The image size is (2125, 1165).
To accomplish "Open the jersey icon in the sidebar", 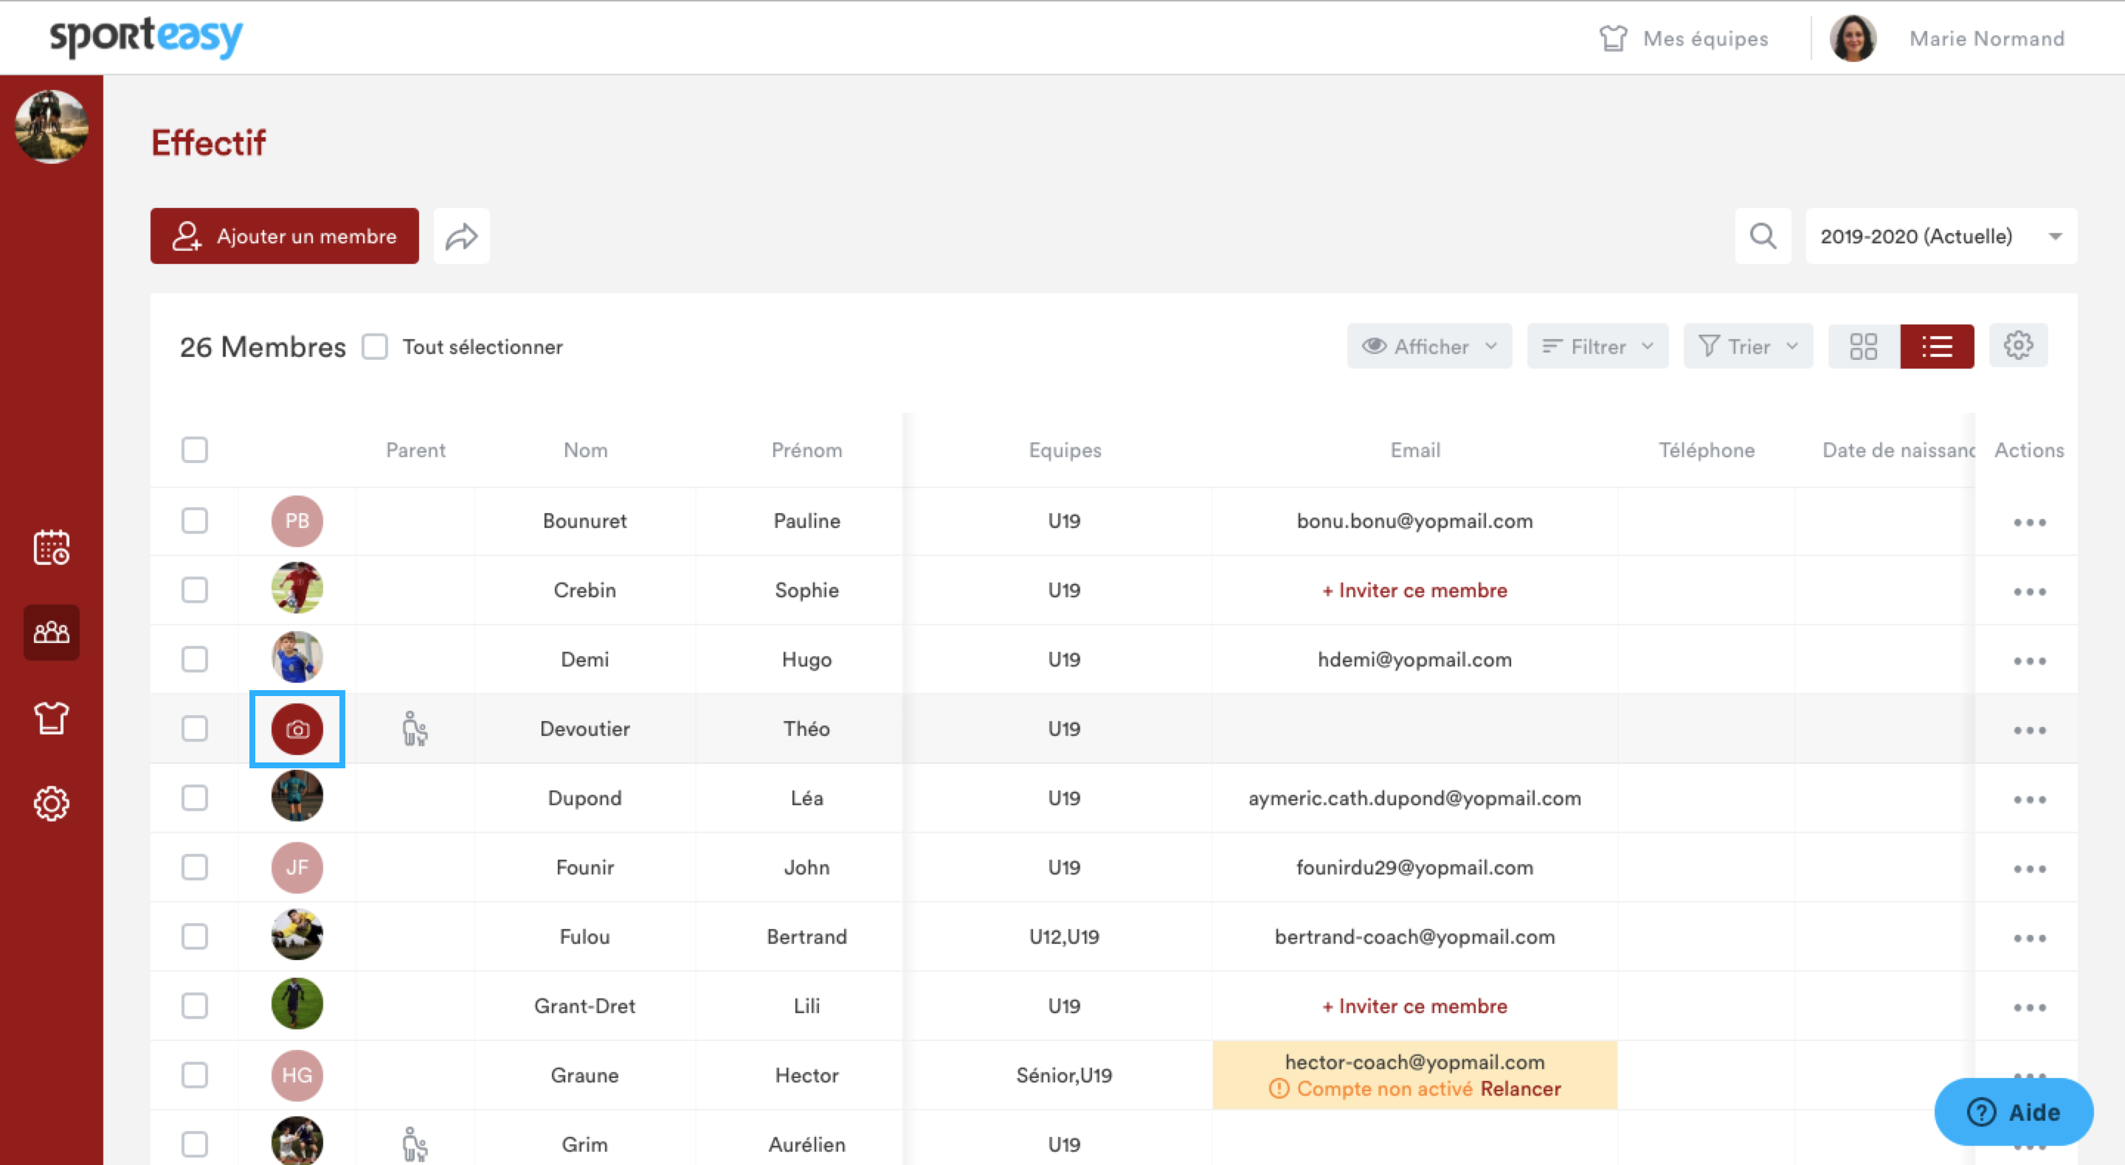I will (x=51, y=718).
